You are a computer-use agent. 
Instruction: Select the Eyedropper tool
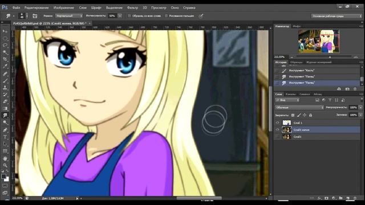[x=5, y=67]
